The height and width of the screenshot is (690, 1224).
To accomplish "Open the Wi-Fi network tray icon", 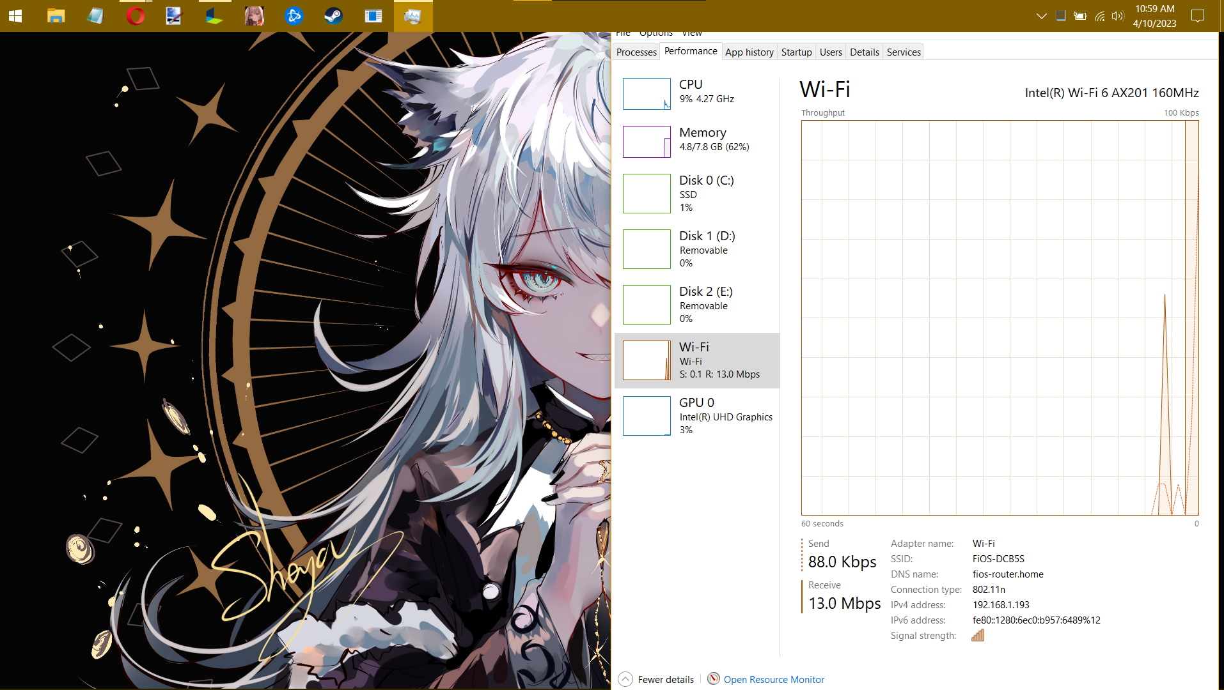I will 1099,16.
